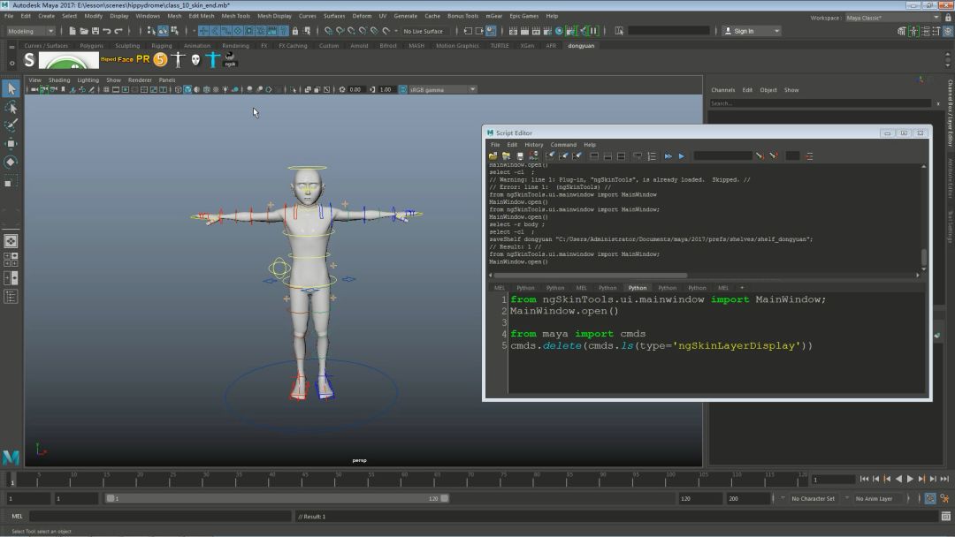Switch to the Rigging shelf tab
955x537 pixels.
click(161, 46)
